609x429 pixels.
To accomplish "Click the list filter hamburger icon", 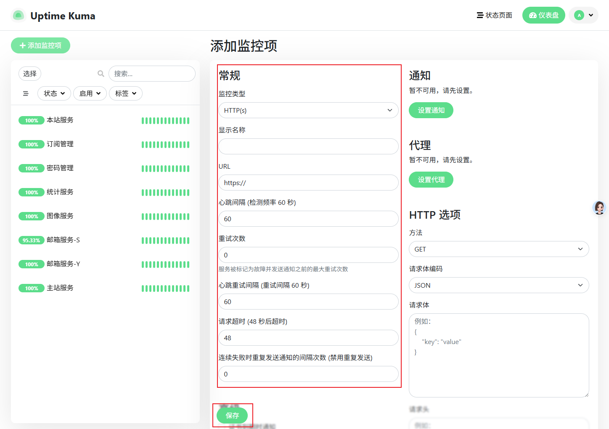I will pos(26,93).
